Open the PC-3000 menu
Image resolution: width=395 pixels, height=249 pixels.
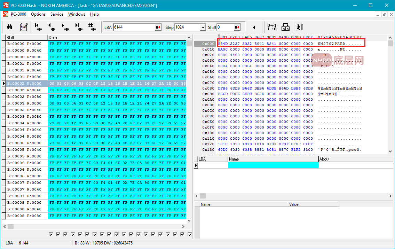point(18,14)
